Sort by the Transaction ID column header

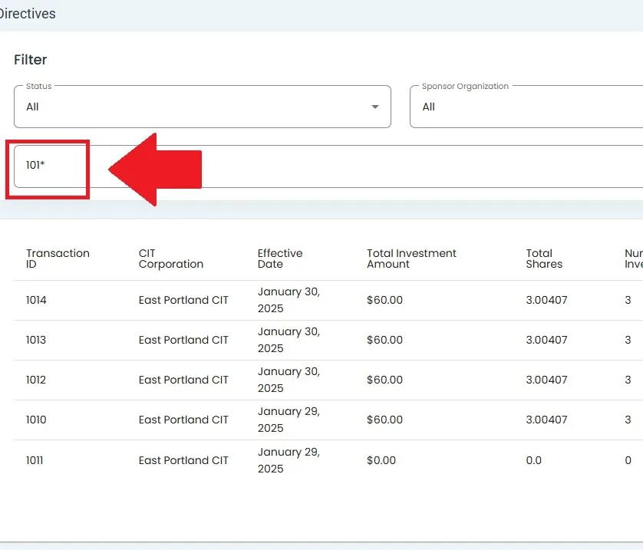[58, 259]
